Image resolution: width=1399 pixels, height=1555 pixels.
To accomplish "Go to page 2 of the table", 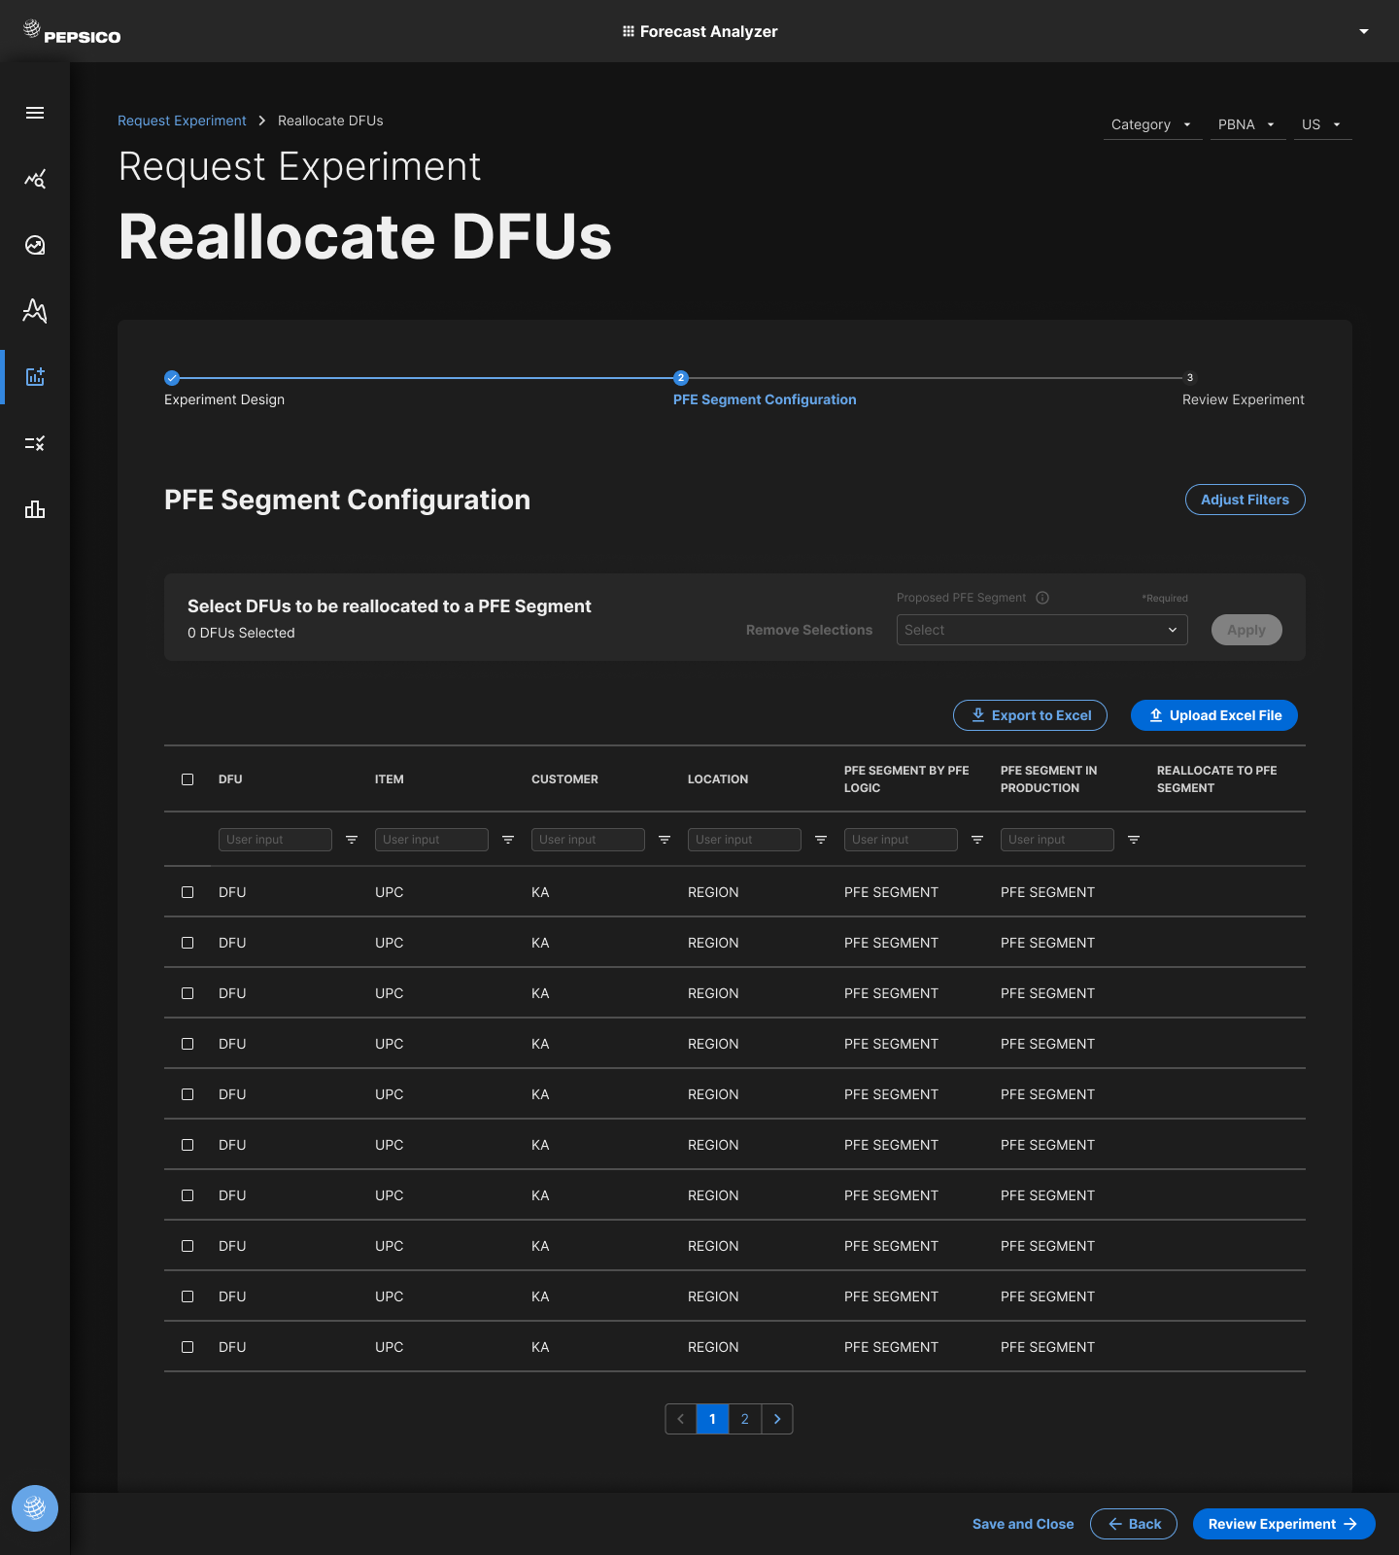I will click(x=745, y=1419).
